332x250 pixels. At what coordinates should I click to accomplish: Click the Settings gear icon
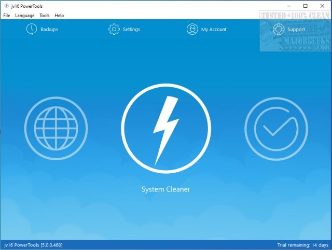click(114, 29)
